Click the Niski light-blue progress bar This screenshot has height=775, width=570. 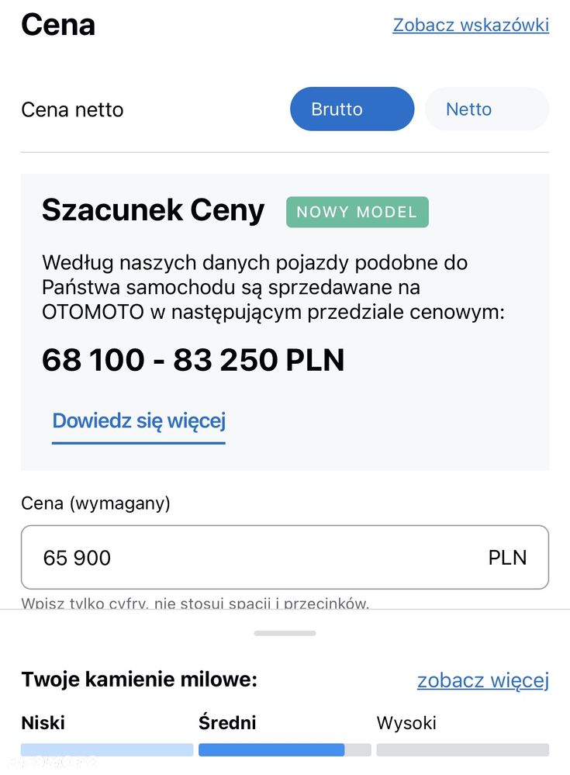[x=107, y=750]
